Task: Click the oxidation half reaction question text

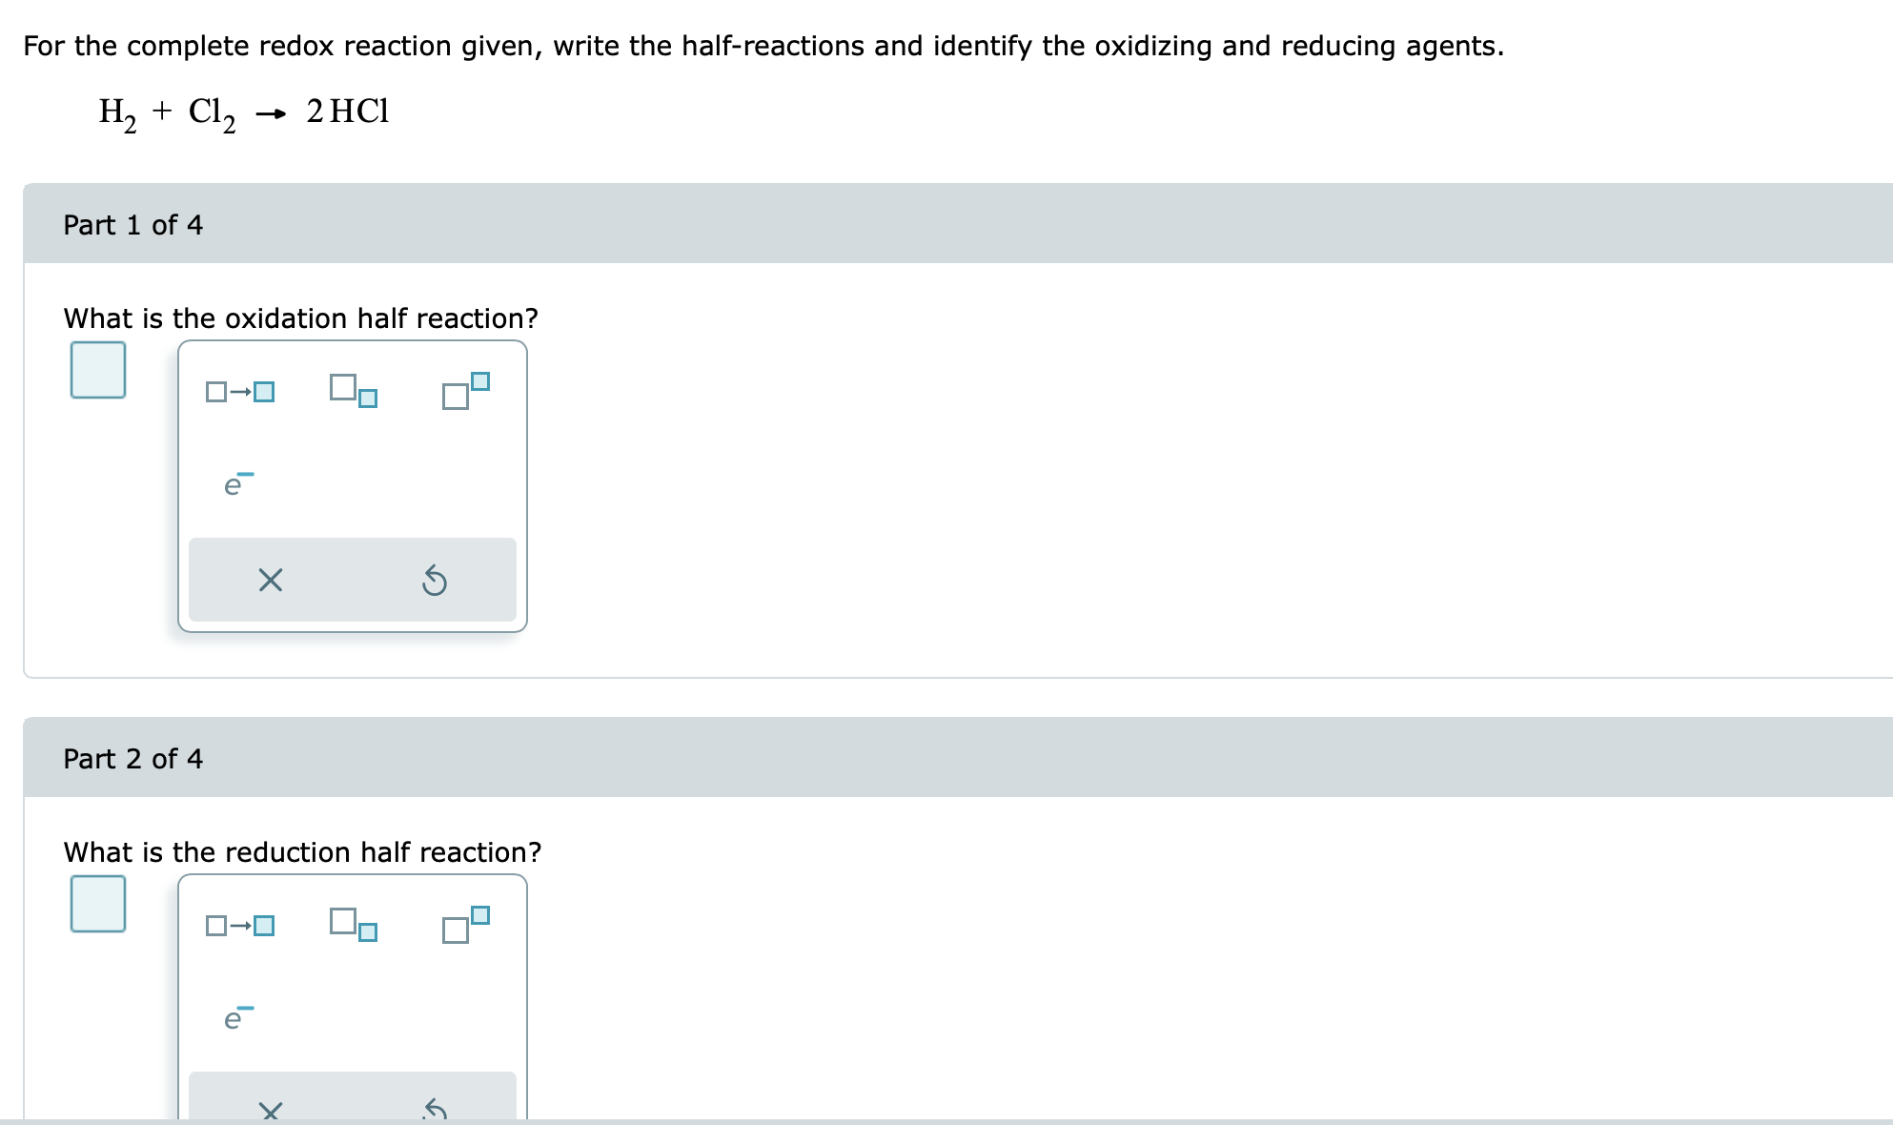Action: pos(301,317)
